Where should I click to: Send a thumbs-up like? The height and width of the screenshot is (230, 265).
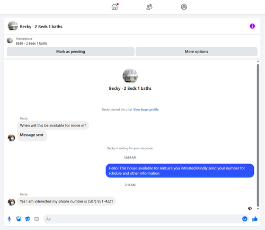tap(255, 219)
